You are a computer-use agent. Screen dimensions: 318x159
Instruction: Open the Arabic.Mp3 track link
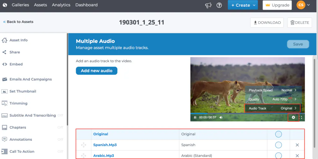(x=104, y=156)
